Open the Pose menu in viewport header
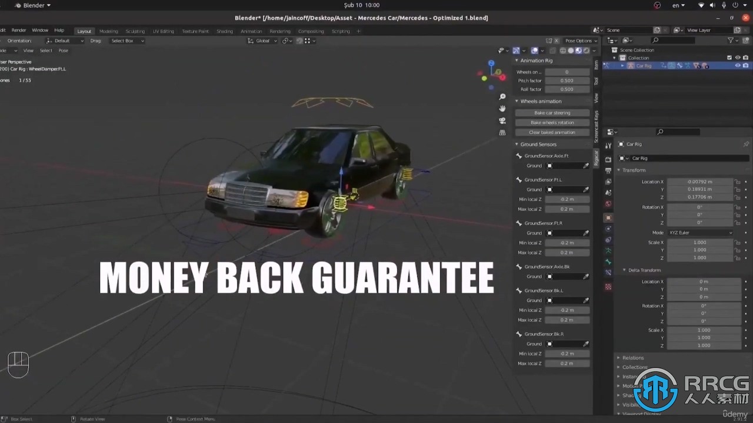Screen dimensions: 753x423 tap(63, 51)
